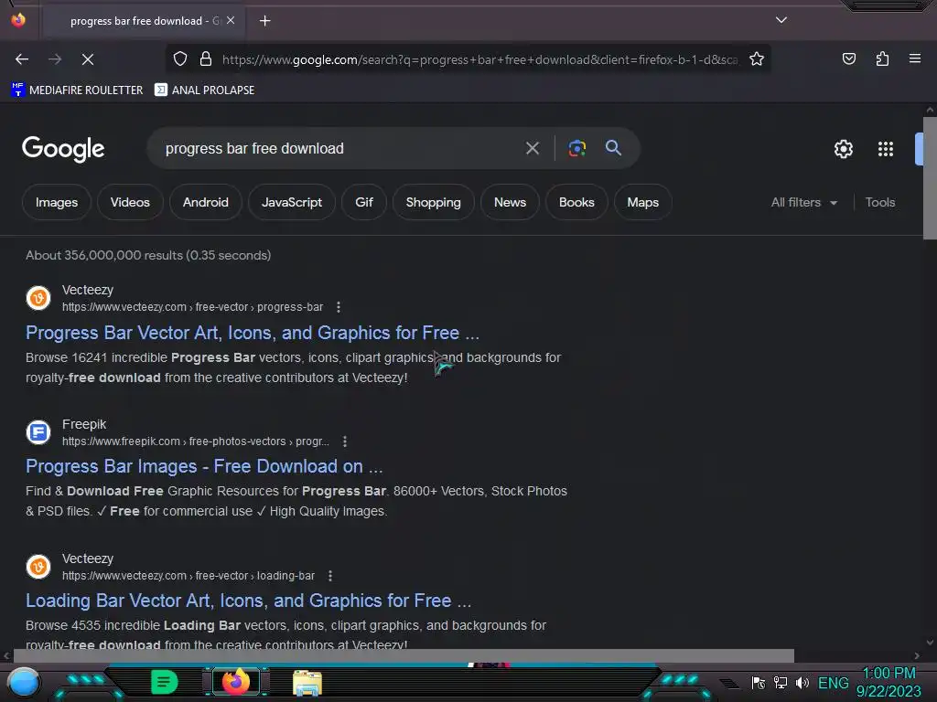
Task: Click into the Google search input field
Action: pos(338,148)
